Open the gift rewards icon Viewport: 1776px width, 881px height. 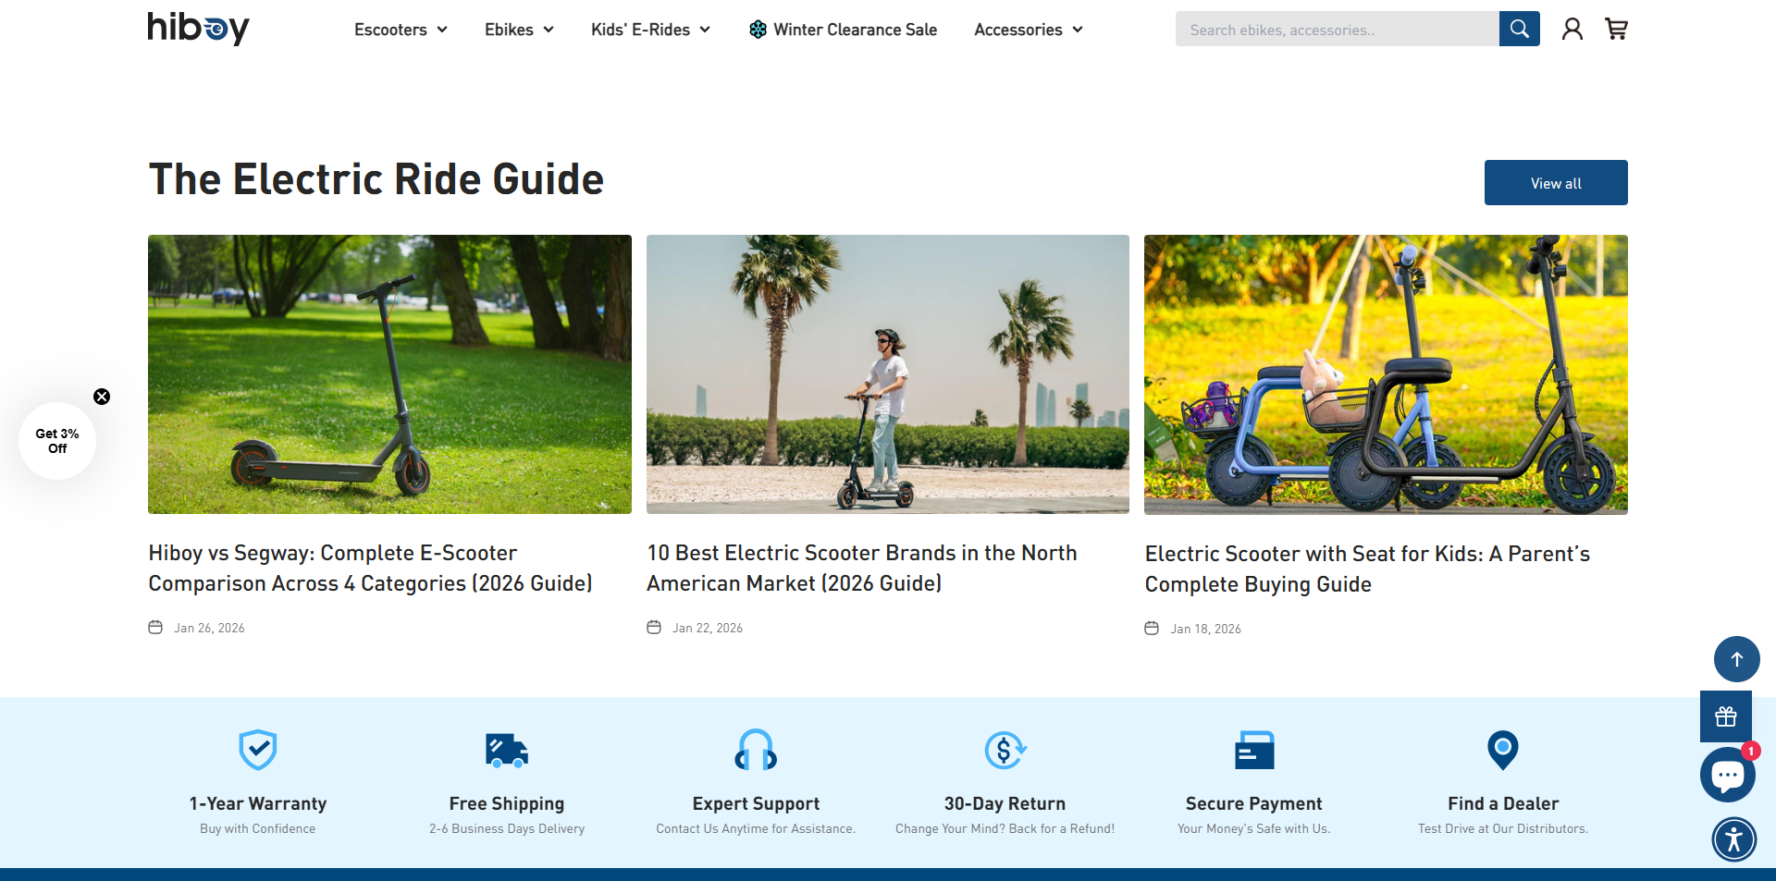pyautogui.click(x=1725, y=716)
